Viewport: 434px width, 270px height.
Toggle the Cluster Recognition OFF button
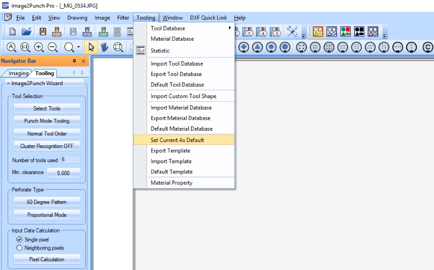coord(47,146)
